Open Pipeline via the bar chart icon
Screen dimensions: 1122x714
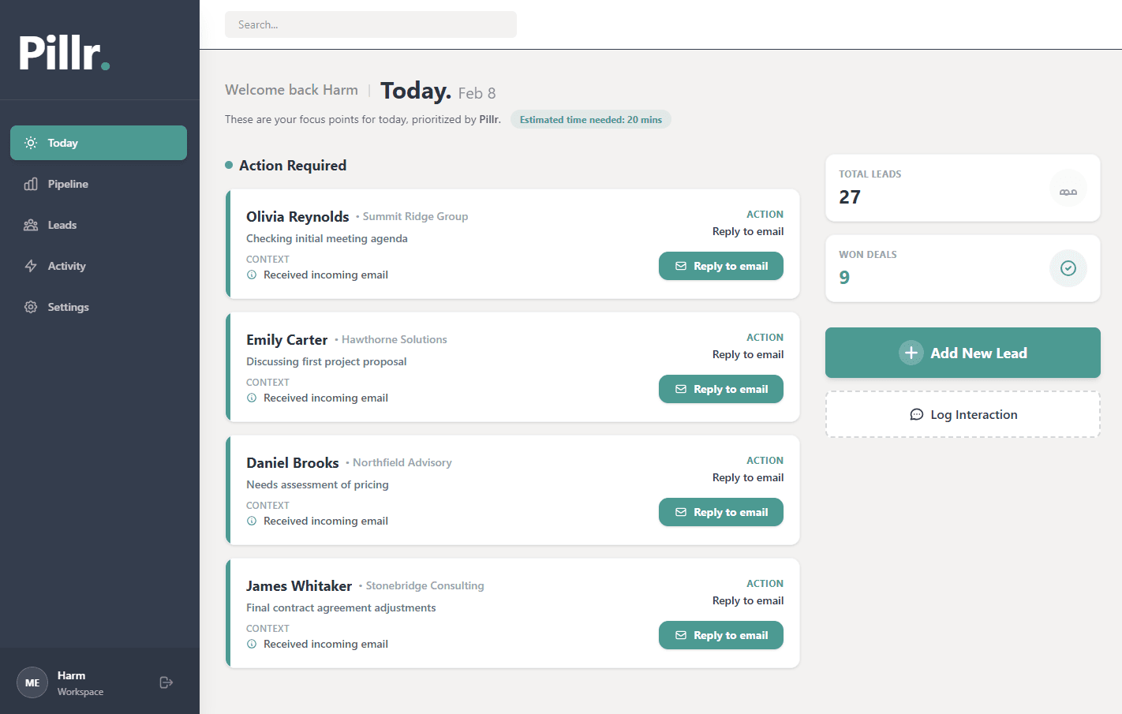tap(30, 184)
